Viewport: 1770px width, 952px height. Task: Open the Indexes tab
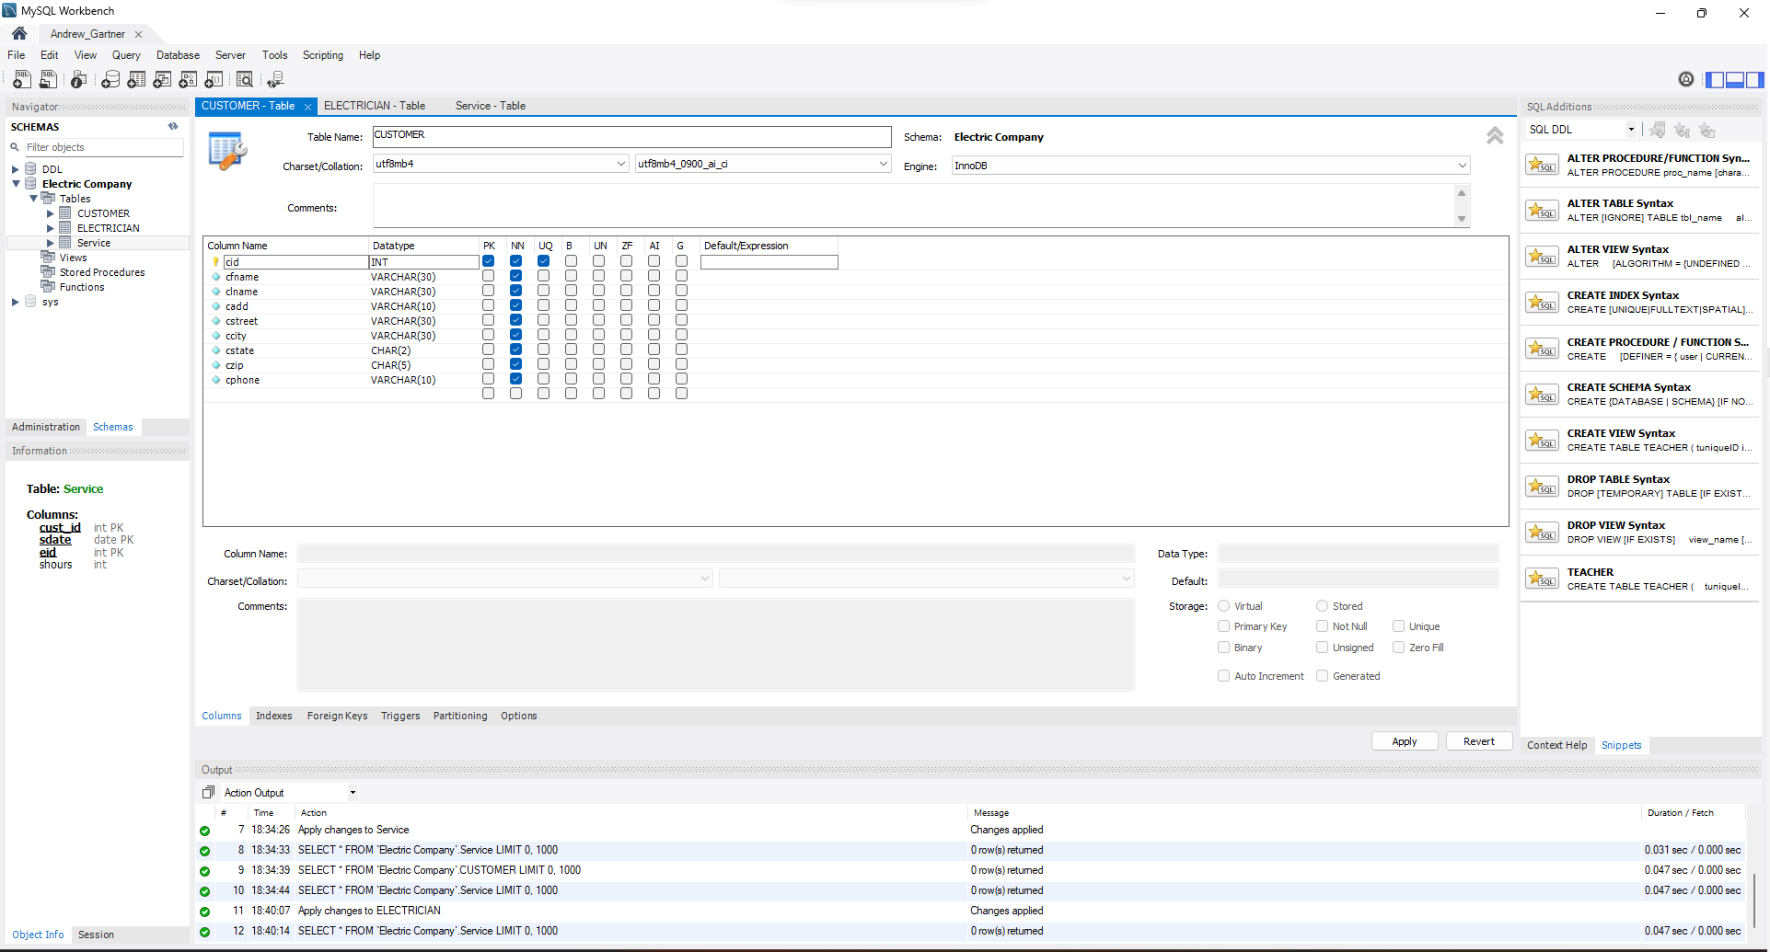coord(274,716)
